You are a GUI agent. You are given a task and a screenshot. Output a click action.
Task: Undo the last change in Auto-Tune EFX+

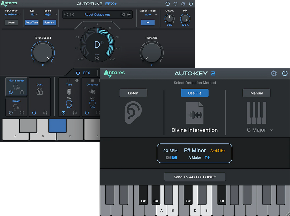167,4
